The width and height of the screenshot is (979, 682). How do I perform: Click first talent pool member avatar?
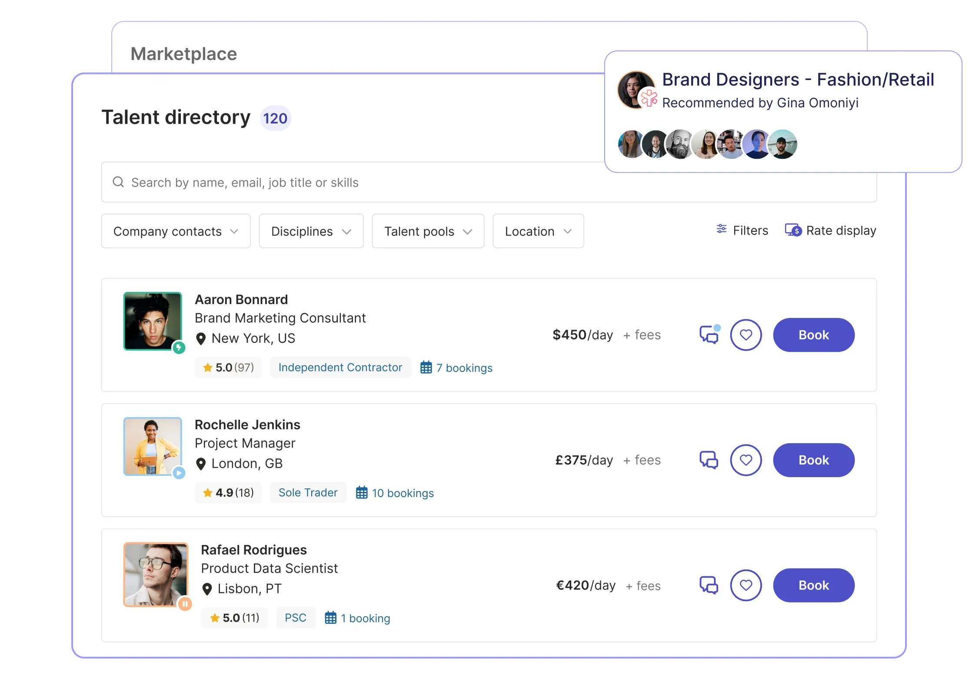click(x=631, y=144)
